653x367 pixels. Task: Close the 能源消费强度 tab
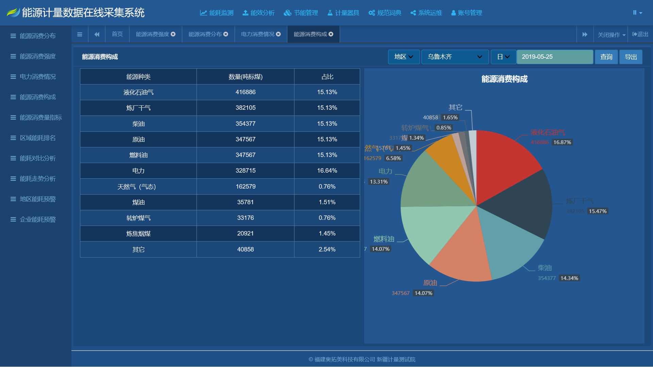pos(173,34)
